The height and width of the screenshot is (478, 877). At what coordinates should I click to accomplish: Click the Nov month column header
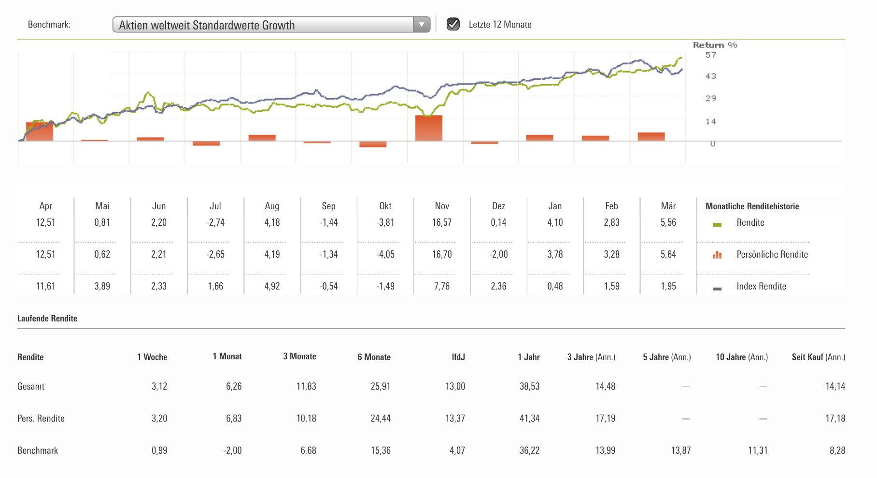coord(442,206)
